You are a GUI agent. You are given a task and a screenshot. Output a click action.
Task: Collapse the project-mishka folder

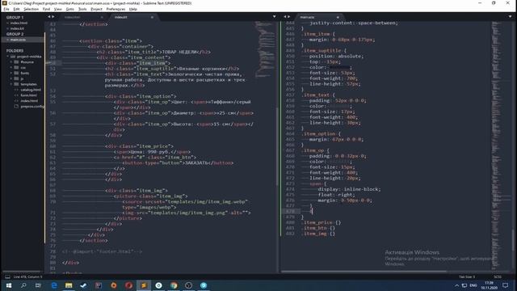pyautogui.click(x=8, y=57)
